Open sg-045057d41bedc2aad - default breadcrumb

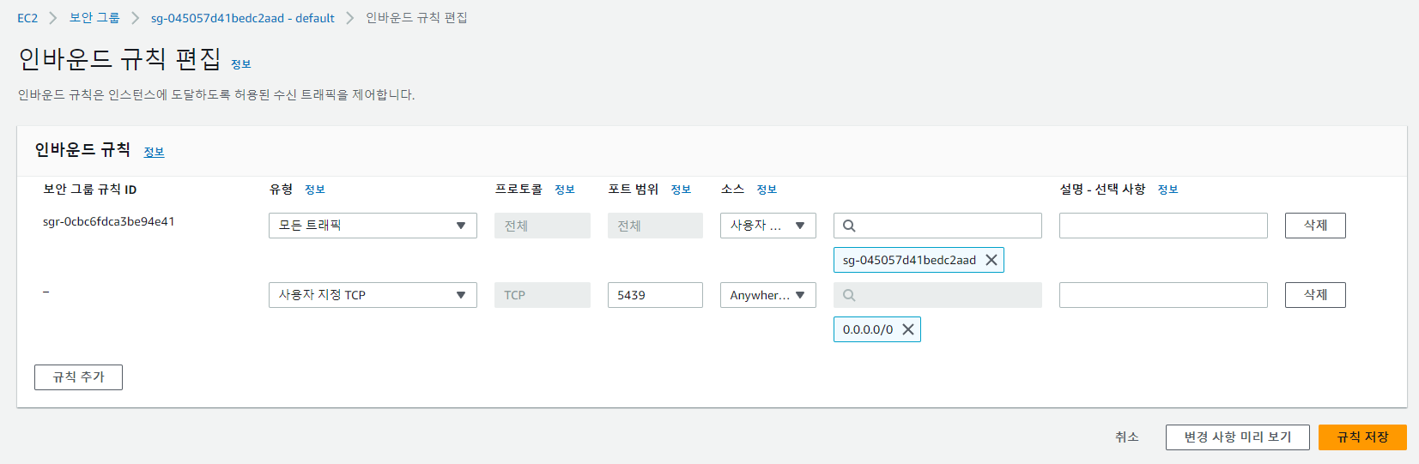[243, 18]
